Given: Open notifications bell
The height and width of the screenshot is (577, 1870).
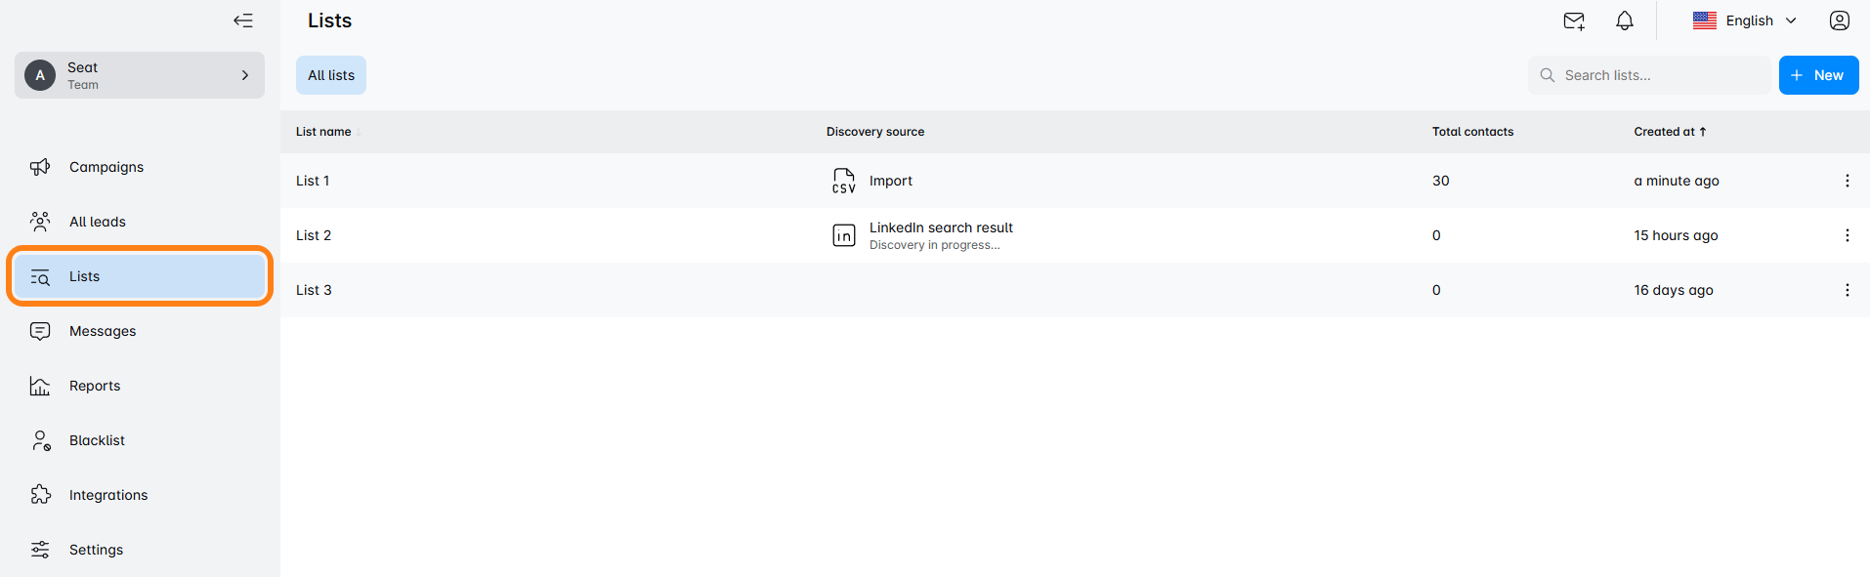Looking at the screenshot, I should pyautogui.click(x=1624, y=21).
